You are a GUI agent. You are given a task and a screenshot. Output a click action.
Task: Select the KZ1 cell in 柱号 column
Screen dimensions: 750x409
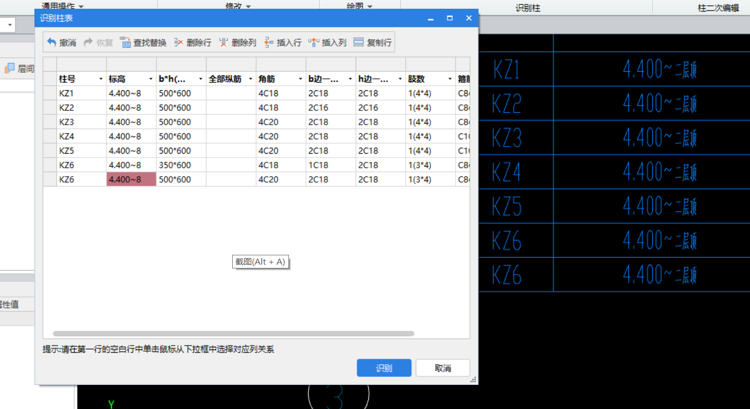[x=81, y=94]
